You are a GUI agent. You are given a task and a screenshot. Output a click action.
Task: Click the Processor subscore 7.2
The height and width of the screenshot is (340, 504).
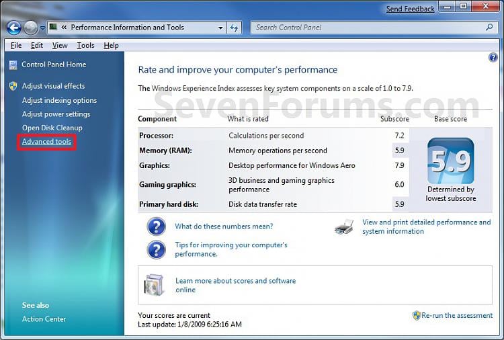(x=399, y=136)
